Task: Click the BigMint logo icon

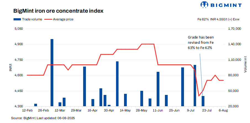Action: pyautogui.click(x=204, y=5)
